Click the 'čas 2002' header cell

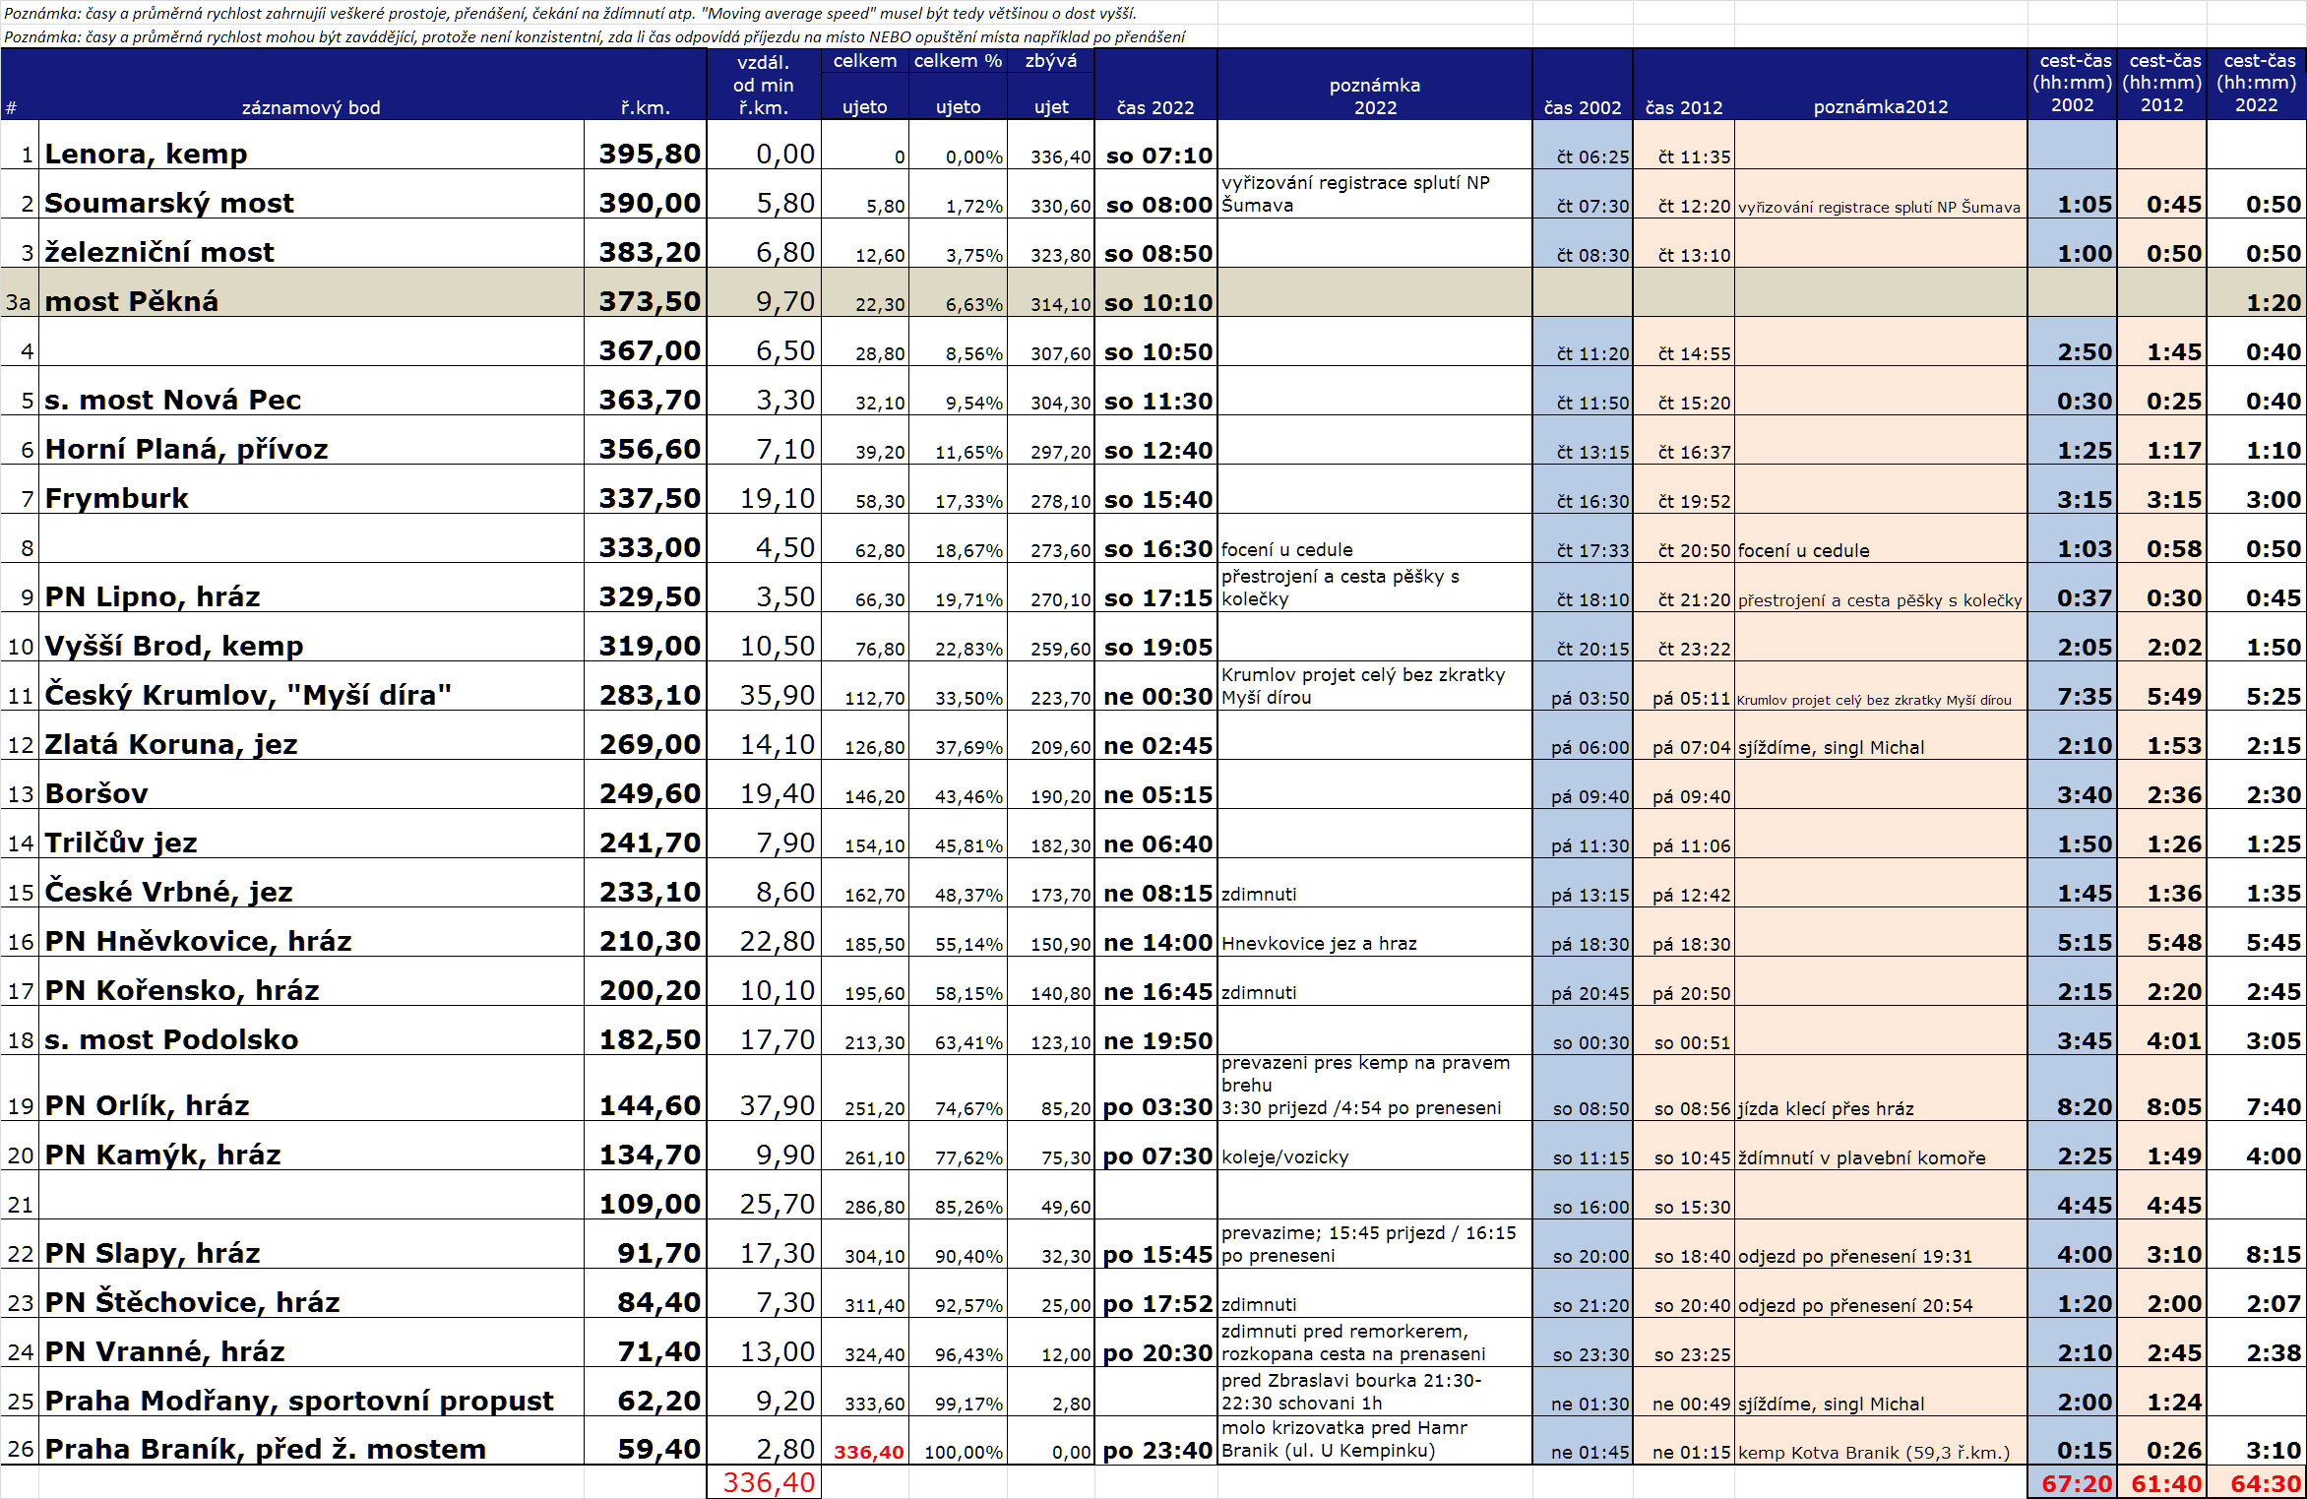point(1582,107)
